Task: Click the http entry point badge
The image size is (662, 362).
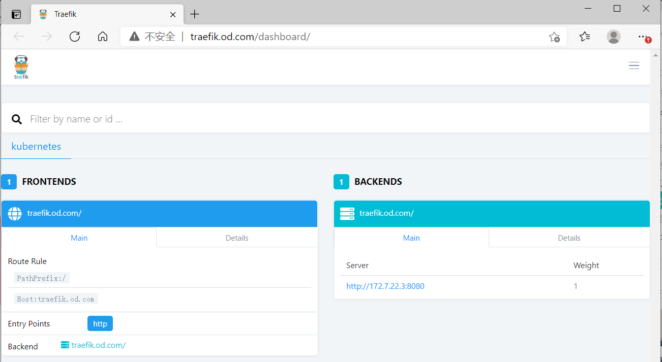Action: (100, 323)
